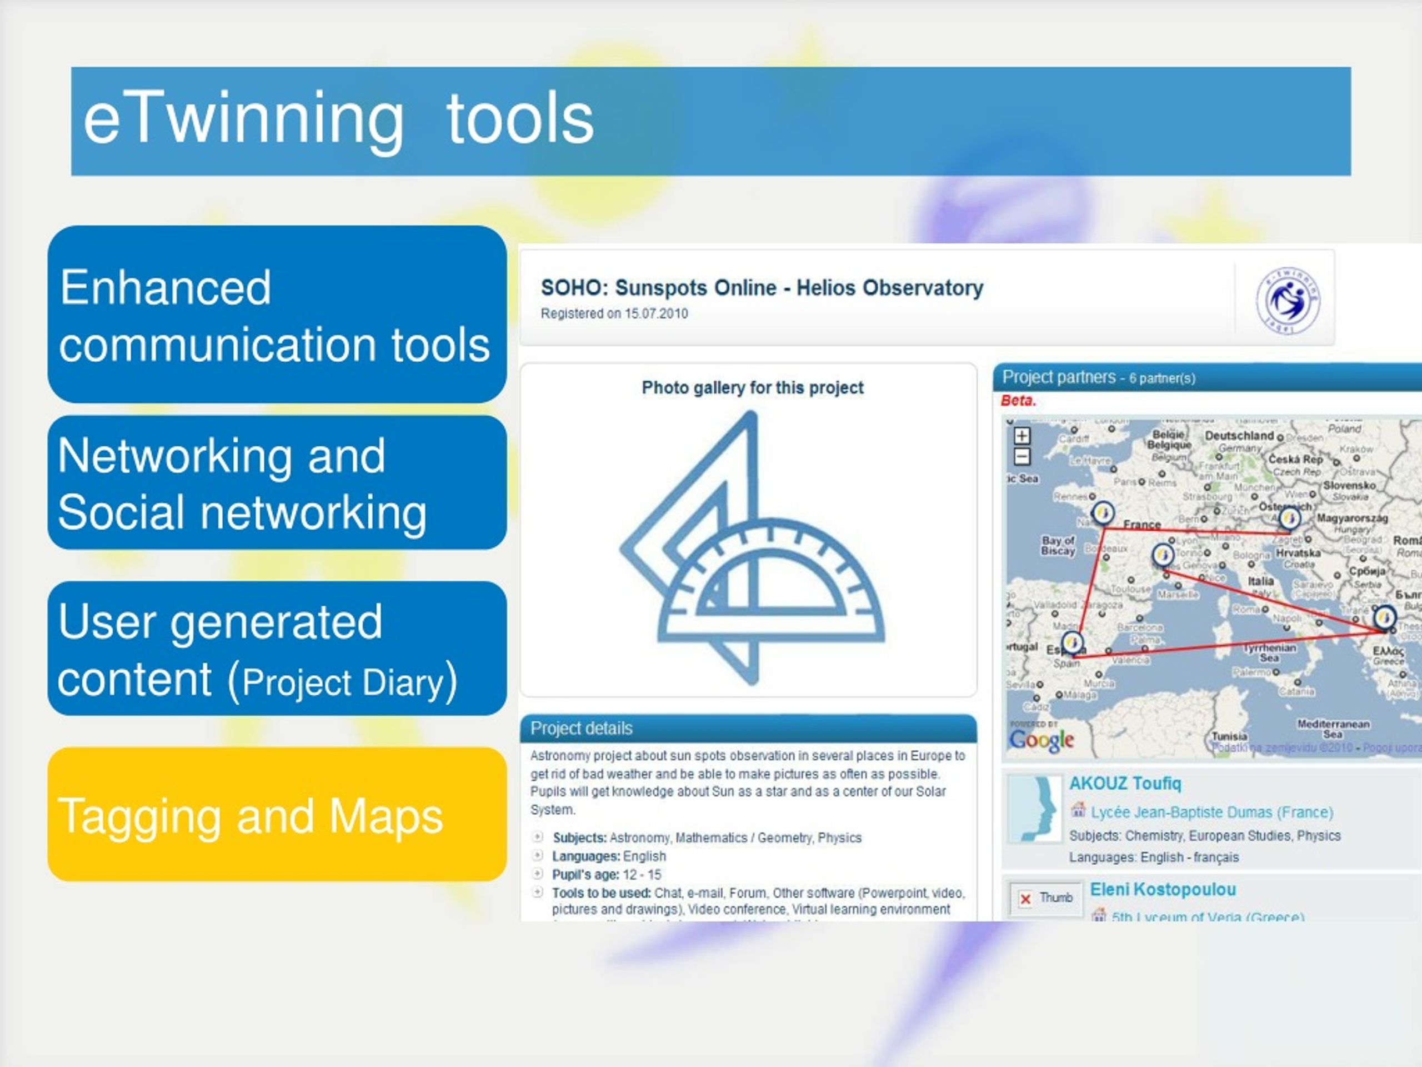
Task: Select the partner map marker near Lyon
Action: [x=1162, y=555]
